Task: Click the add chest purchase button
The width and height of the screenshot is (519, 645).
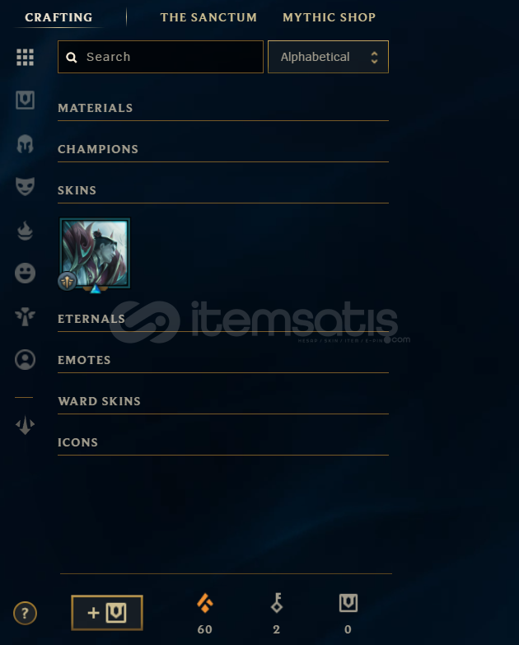Action: (107, 613)
